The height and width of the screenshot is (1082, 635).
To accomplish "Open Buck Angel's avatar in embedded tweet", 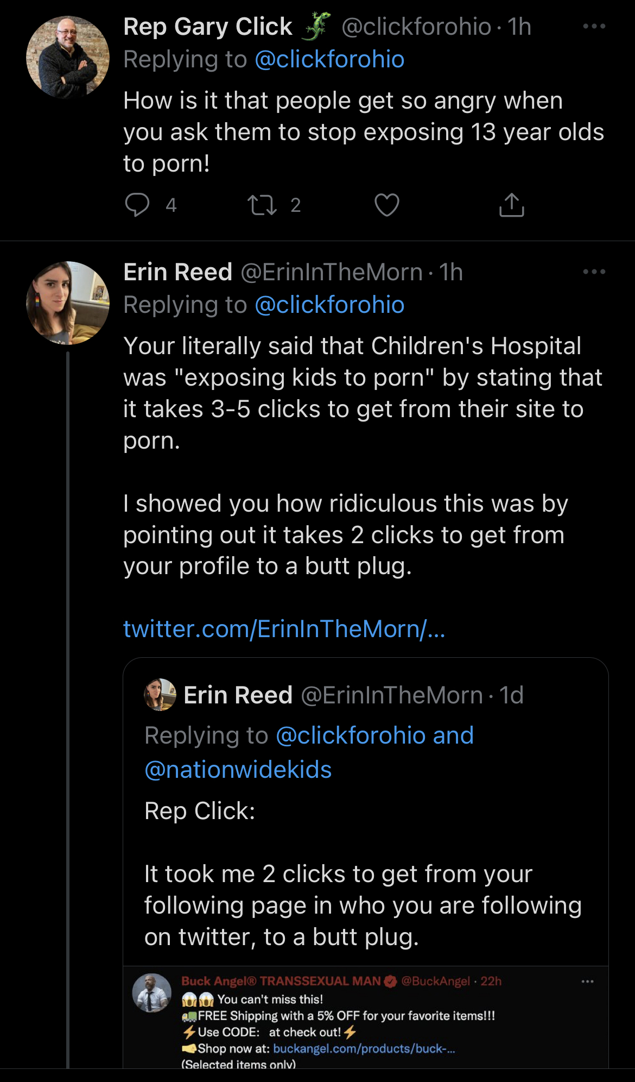I will coord(152,993).
